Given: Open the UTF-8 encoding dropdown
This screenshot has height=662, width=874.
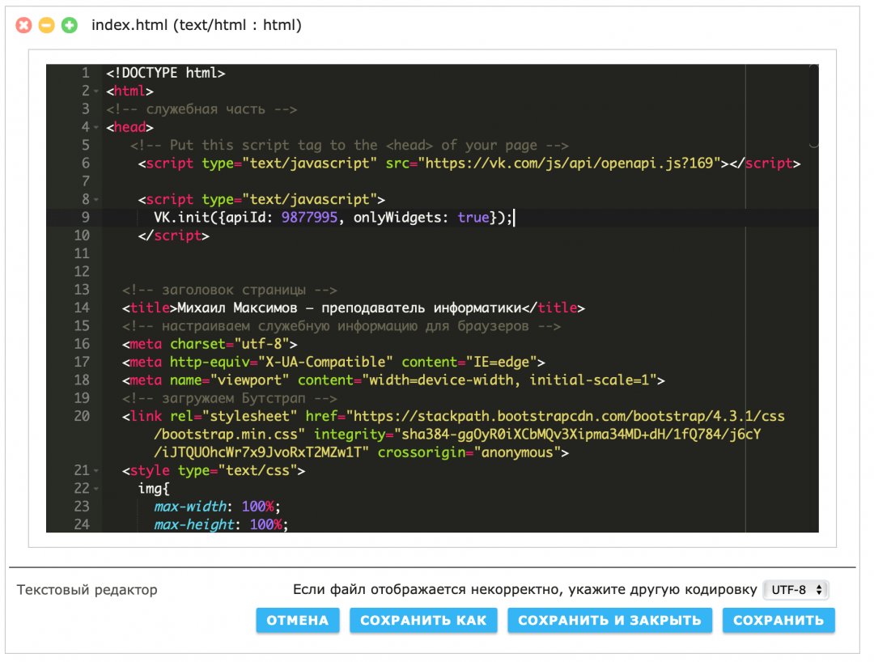Looking at the screenshot, I should coord(797,590).
